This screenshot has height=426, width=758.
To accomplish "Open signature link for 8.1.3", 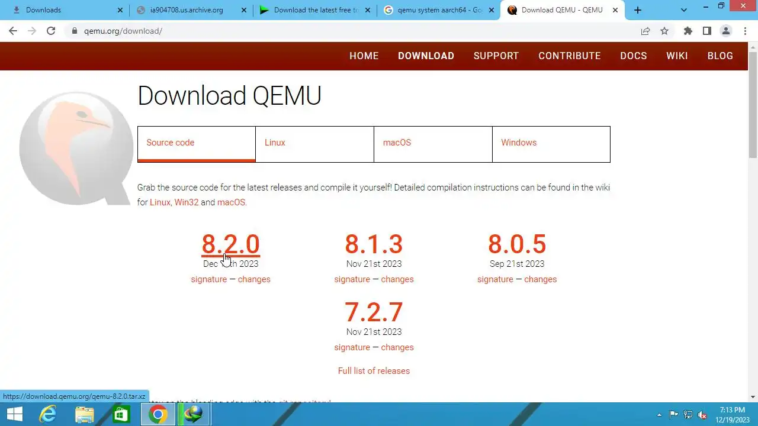I will coord(352,279).
